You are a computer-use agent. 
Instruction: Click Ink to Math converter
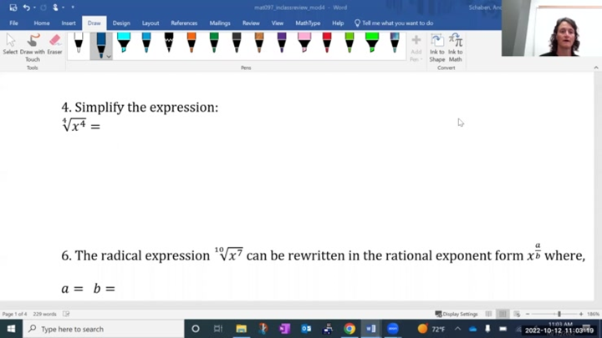456,47
